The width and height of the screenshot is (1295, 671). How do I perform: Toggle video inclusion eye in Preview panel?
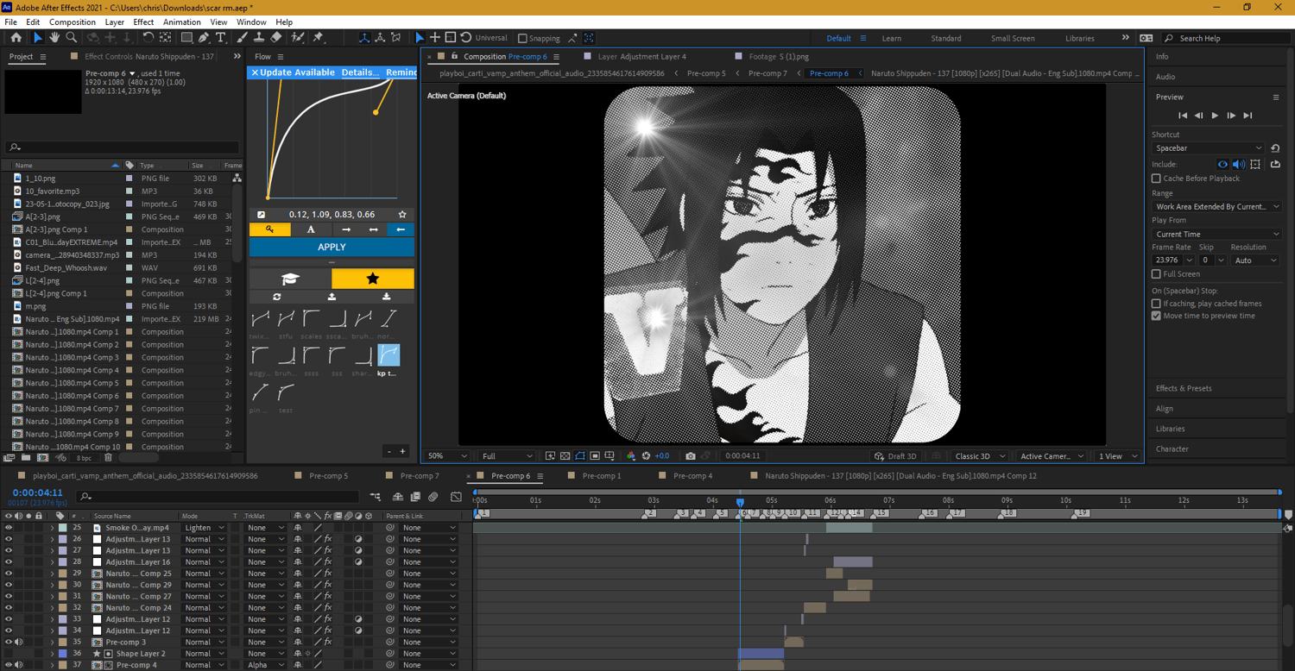click(x=1222, y=164)
